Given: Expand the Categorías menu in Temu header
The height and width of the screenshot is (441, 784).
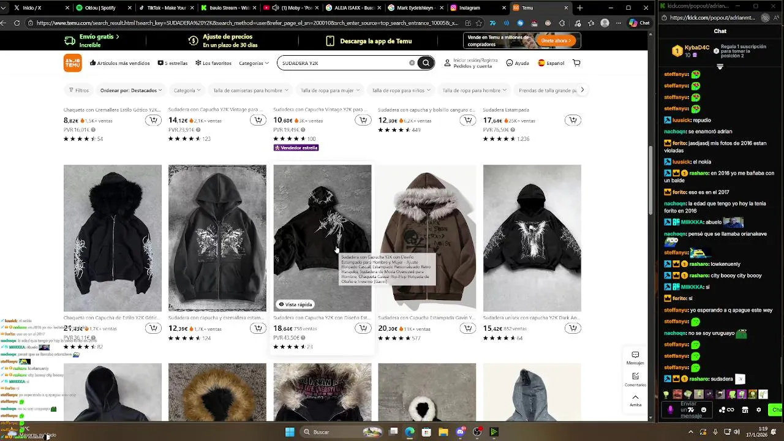Looking at the screenshot, I should 254,63.
